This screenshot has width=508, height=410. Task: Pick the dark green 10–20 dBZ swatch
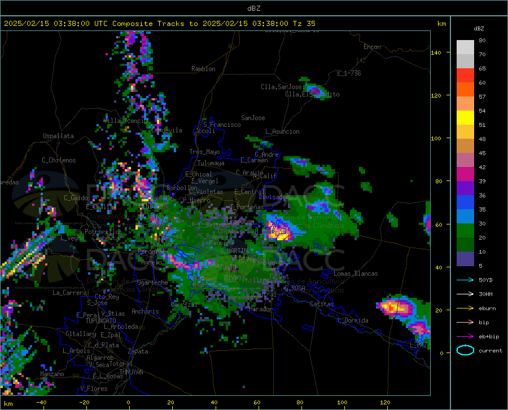465,244
